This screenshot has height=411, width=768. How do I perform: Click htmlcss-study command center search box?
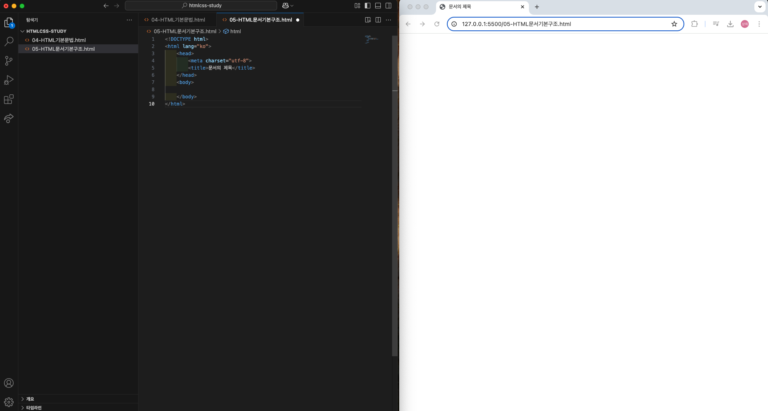click(x=201, y=6)
